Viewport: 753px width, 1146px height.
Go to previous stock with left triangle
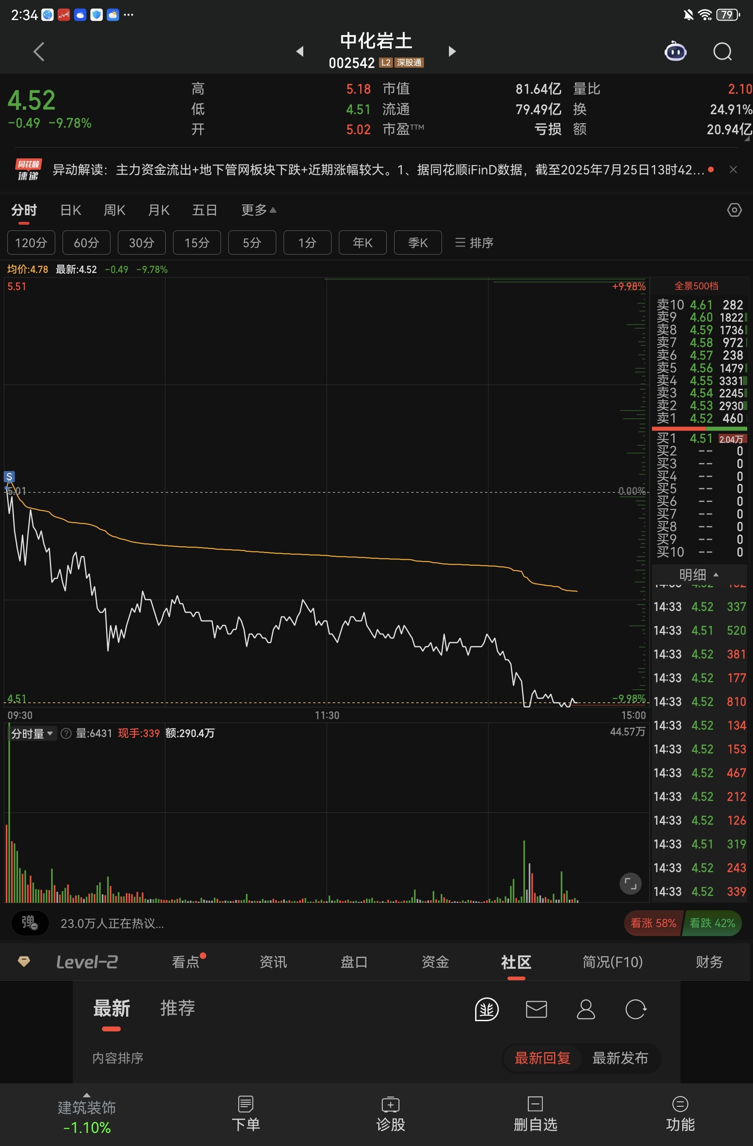click(x=300, y=51)
